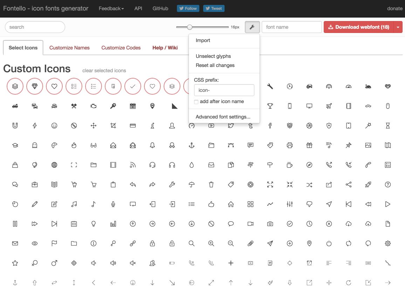Deselect the selected diamond icon
The height and width of the screenshot is (298, 405).
35,86
